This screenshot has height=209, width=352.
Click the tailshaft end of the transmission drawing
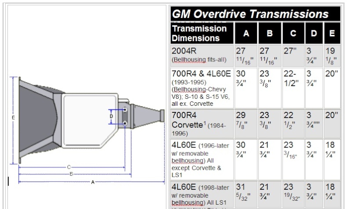click(148, 116)
